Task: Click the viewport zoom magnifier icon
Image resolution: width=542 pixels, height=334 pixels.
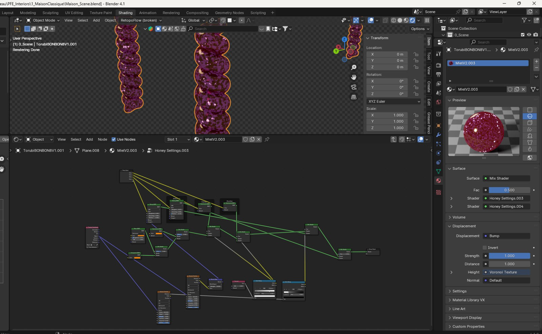Action: [x=354, y=67]
